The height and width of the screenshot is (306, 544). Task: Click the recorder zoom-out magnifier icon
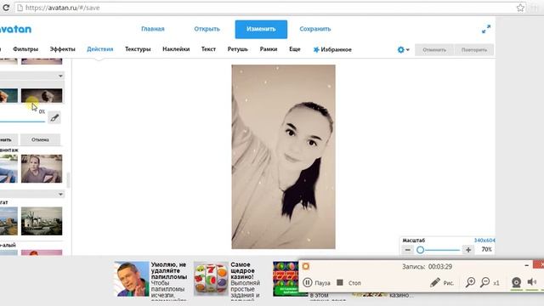[484, 282]
